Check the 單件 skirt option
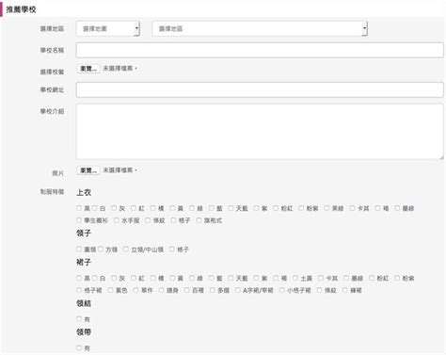This screenshot has width=446, height=355. 136,290
